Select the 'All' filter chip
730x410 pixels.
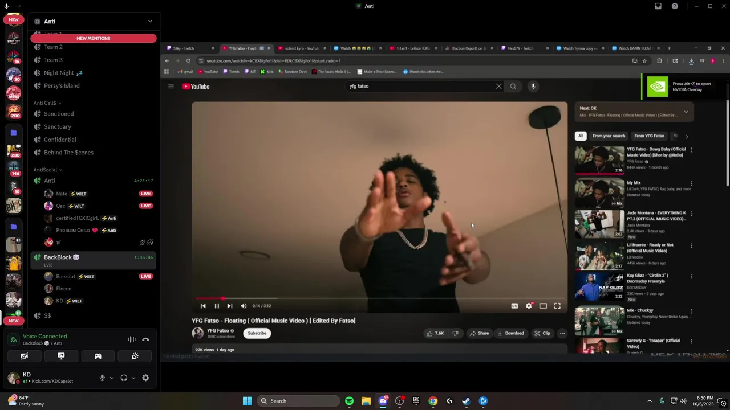click(581, 136)
